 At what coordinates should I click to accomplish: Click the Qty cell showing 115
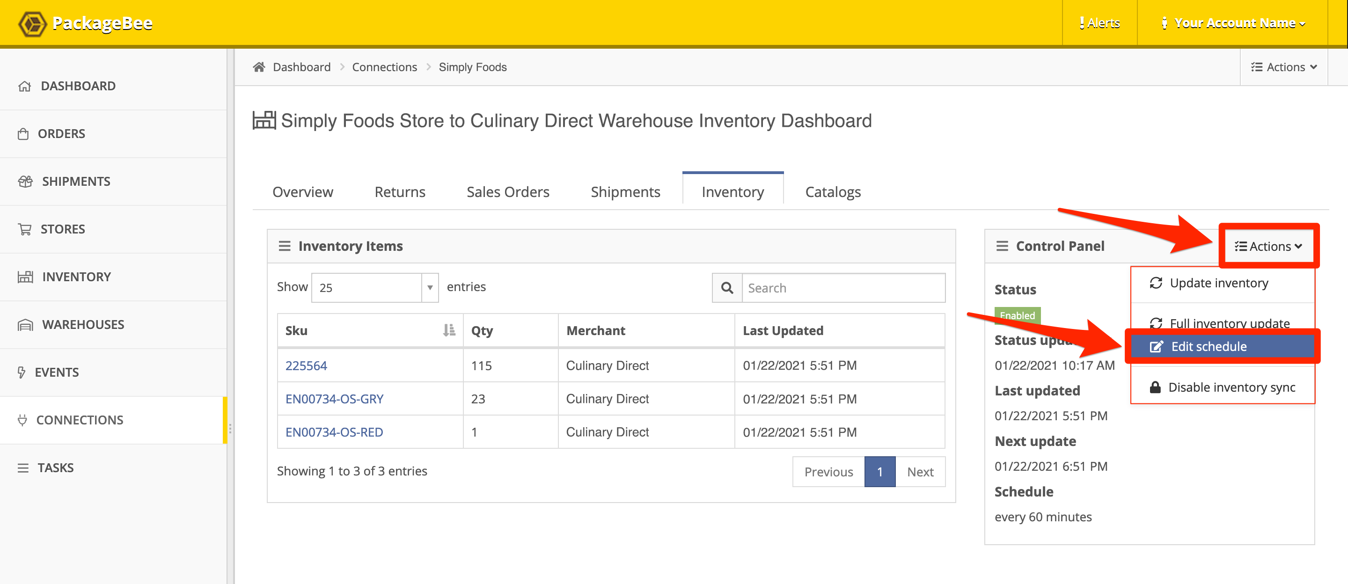pos(511,366)
